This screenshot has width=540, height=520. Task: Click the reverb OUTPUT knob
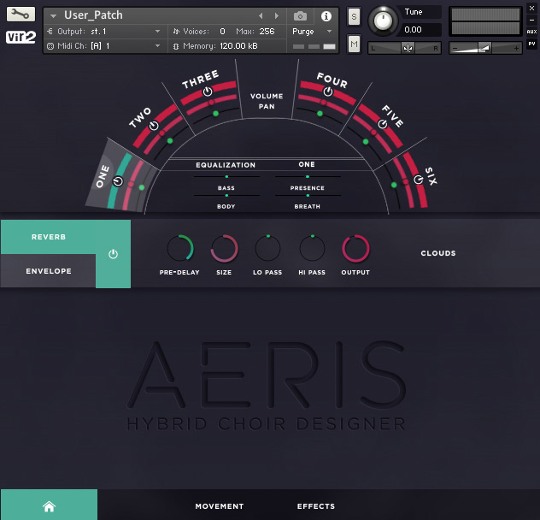[355, 248]
